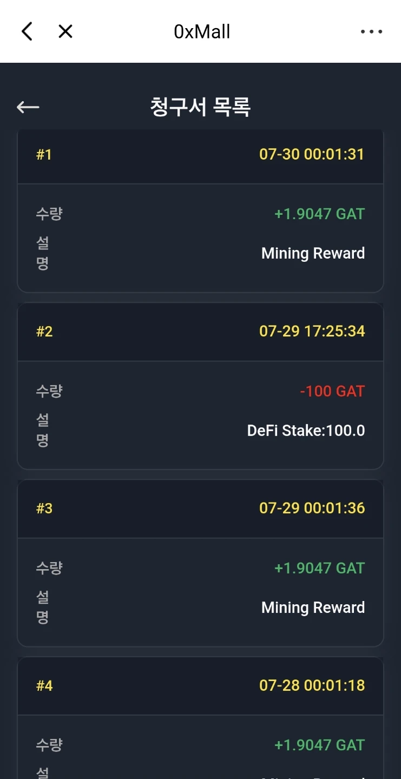Image resolution: width=401 pixels, height=779 pixels.
Task: Select the +1.9047 GAT amount in entry #3
Action: [x=319, y=568]
